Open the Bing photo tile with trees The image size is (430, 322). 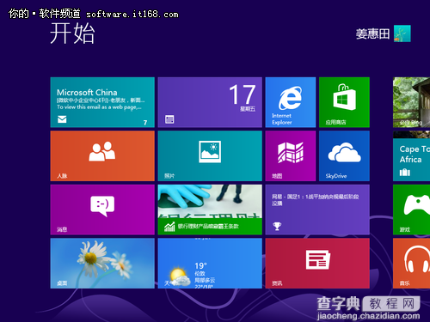411,102
